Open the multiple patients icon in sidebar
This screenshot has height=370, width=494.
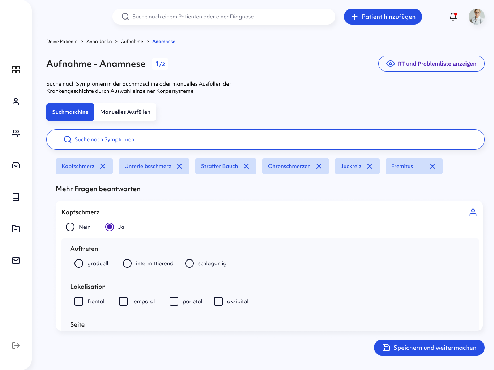(x=16, y=133)
